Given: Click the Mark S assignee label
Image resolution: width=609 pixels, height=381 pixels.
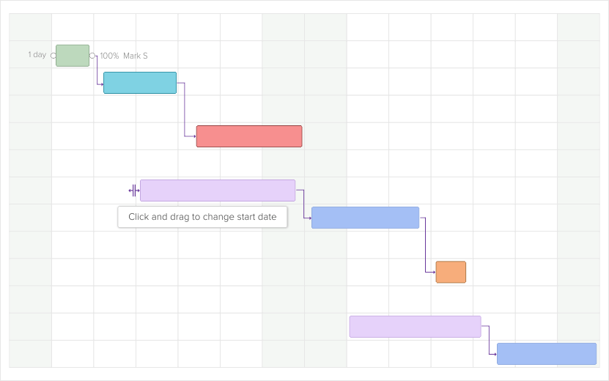Looking at the screenshot, I should coord(136,56).
